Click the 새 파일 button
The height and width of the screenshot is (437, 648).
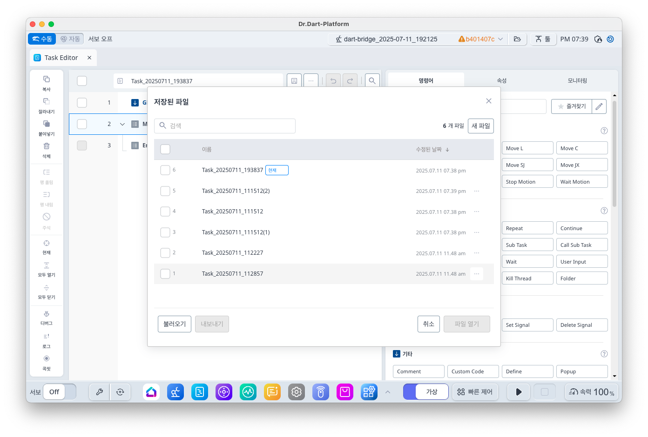[x=481, y=126]
